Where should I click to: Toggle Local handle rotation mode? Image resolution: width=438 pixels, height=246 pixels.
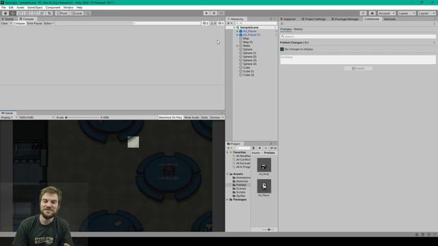point(77,13)
